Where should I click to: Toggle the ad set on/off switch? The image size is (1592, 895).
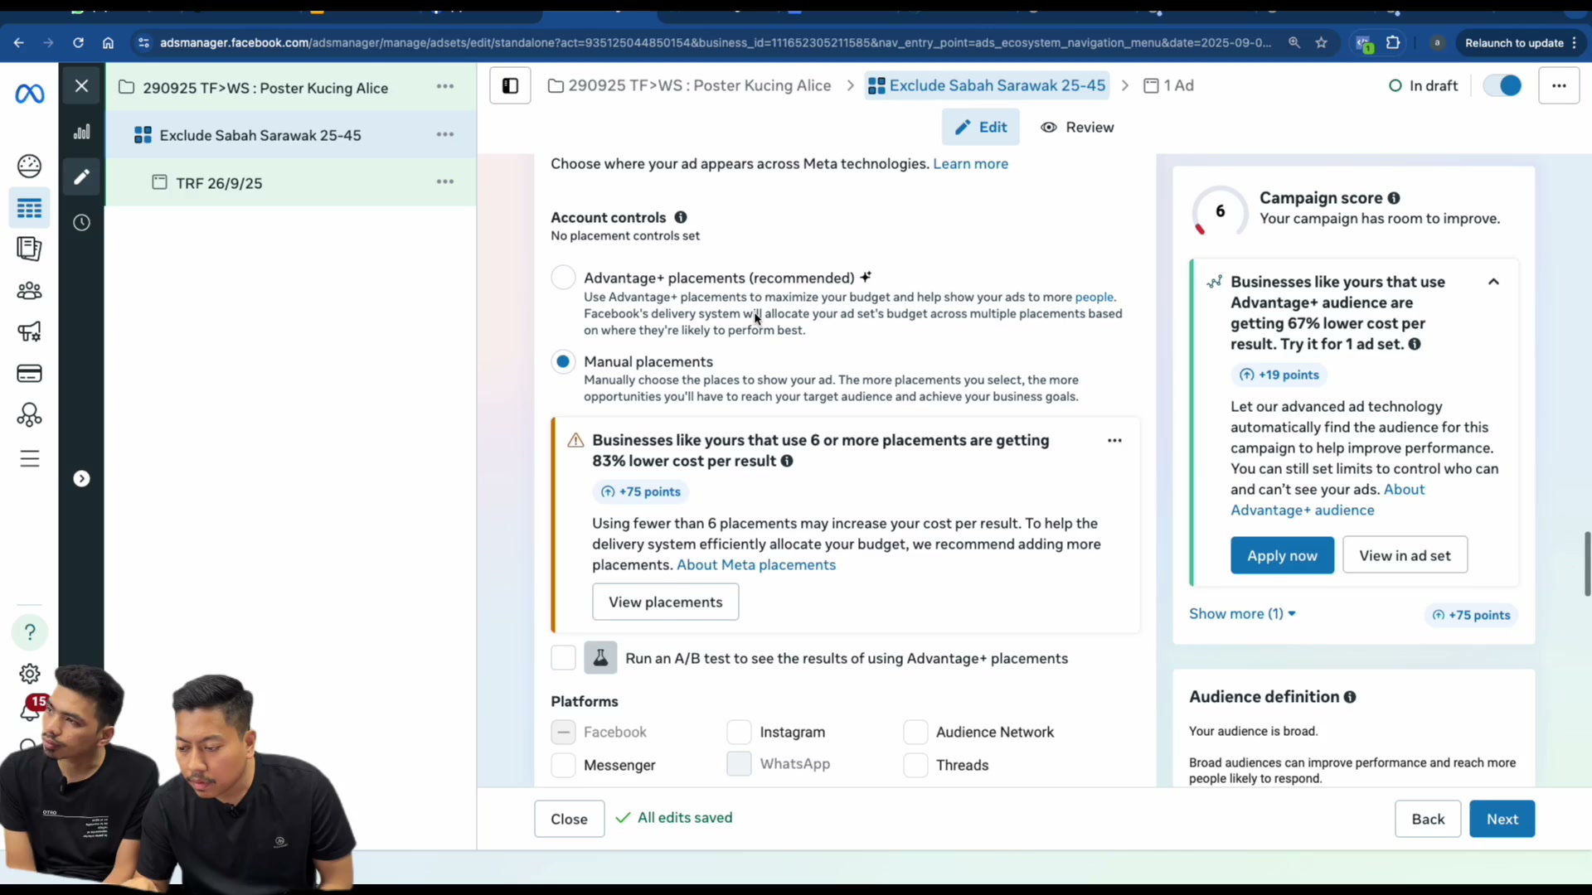click(1502, 86)
